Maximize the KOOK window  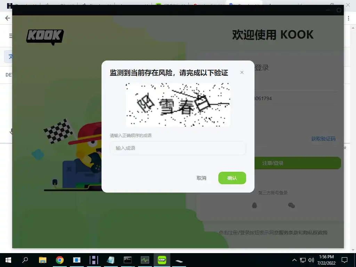click(339, 10)
